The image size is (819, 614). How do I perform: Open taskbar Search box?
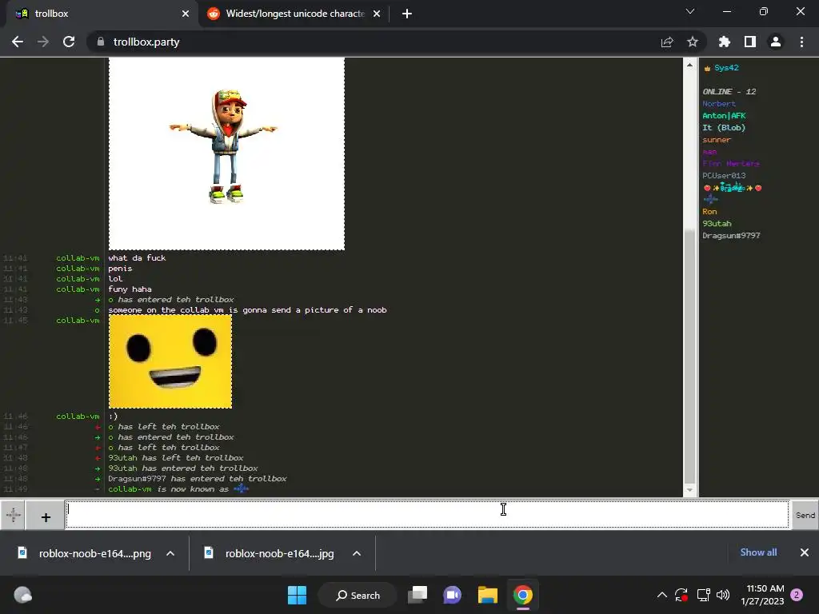(x=358, y=595)
